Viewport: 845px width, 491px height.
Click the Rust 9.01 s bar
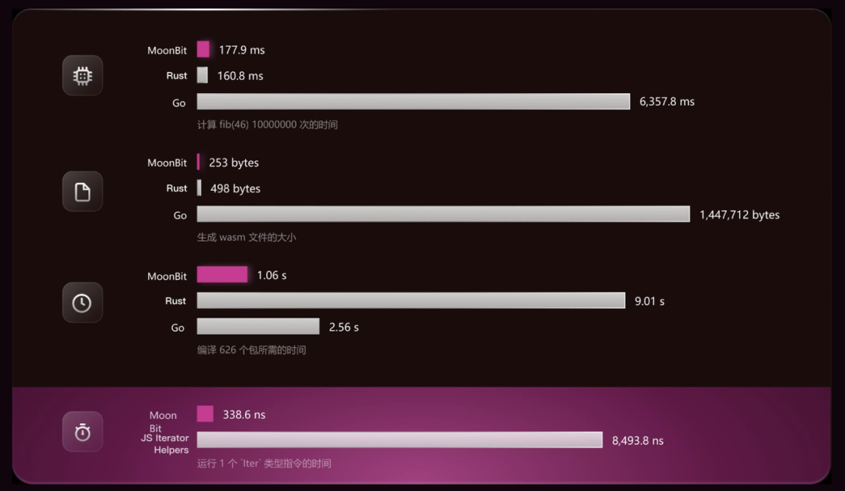(x=412, y=300)
